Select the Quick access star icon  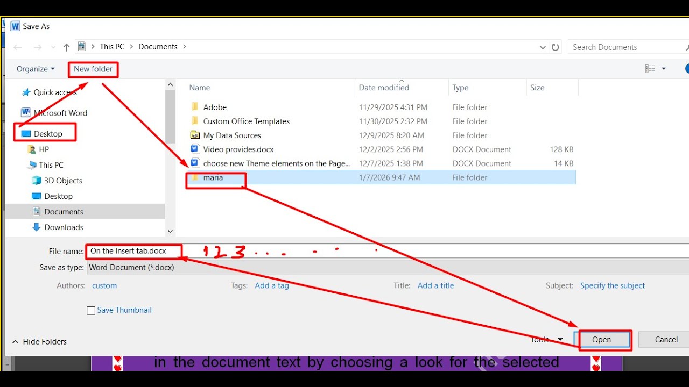pyautogui.click(x=26, y=92)
